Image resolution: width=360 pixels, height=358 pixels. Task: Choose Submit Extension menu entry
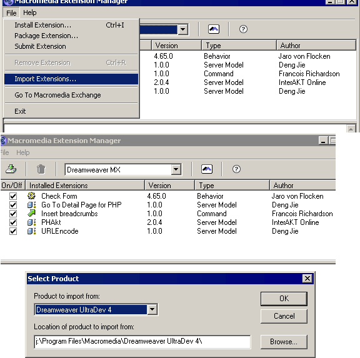coord(71,46)
